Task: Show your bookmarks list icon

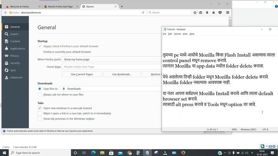Action: [201, 13]
